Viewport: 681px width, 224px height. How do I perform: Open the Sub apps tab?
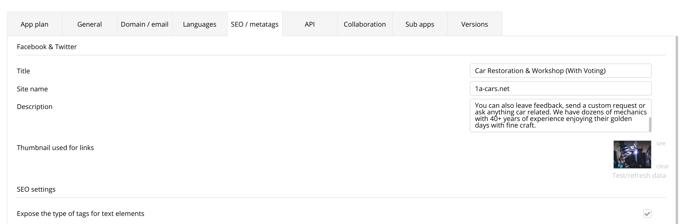coord(420,24)
